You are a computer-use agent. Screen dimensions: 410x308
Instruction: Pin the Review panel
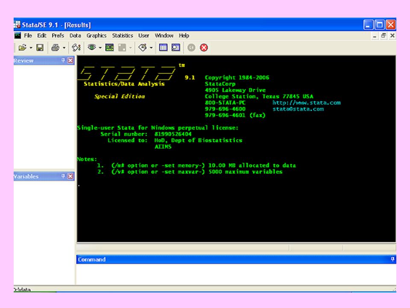pos(63,60)
